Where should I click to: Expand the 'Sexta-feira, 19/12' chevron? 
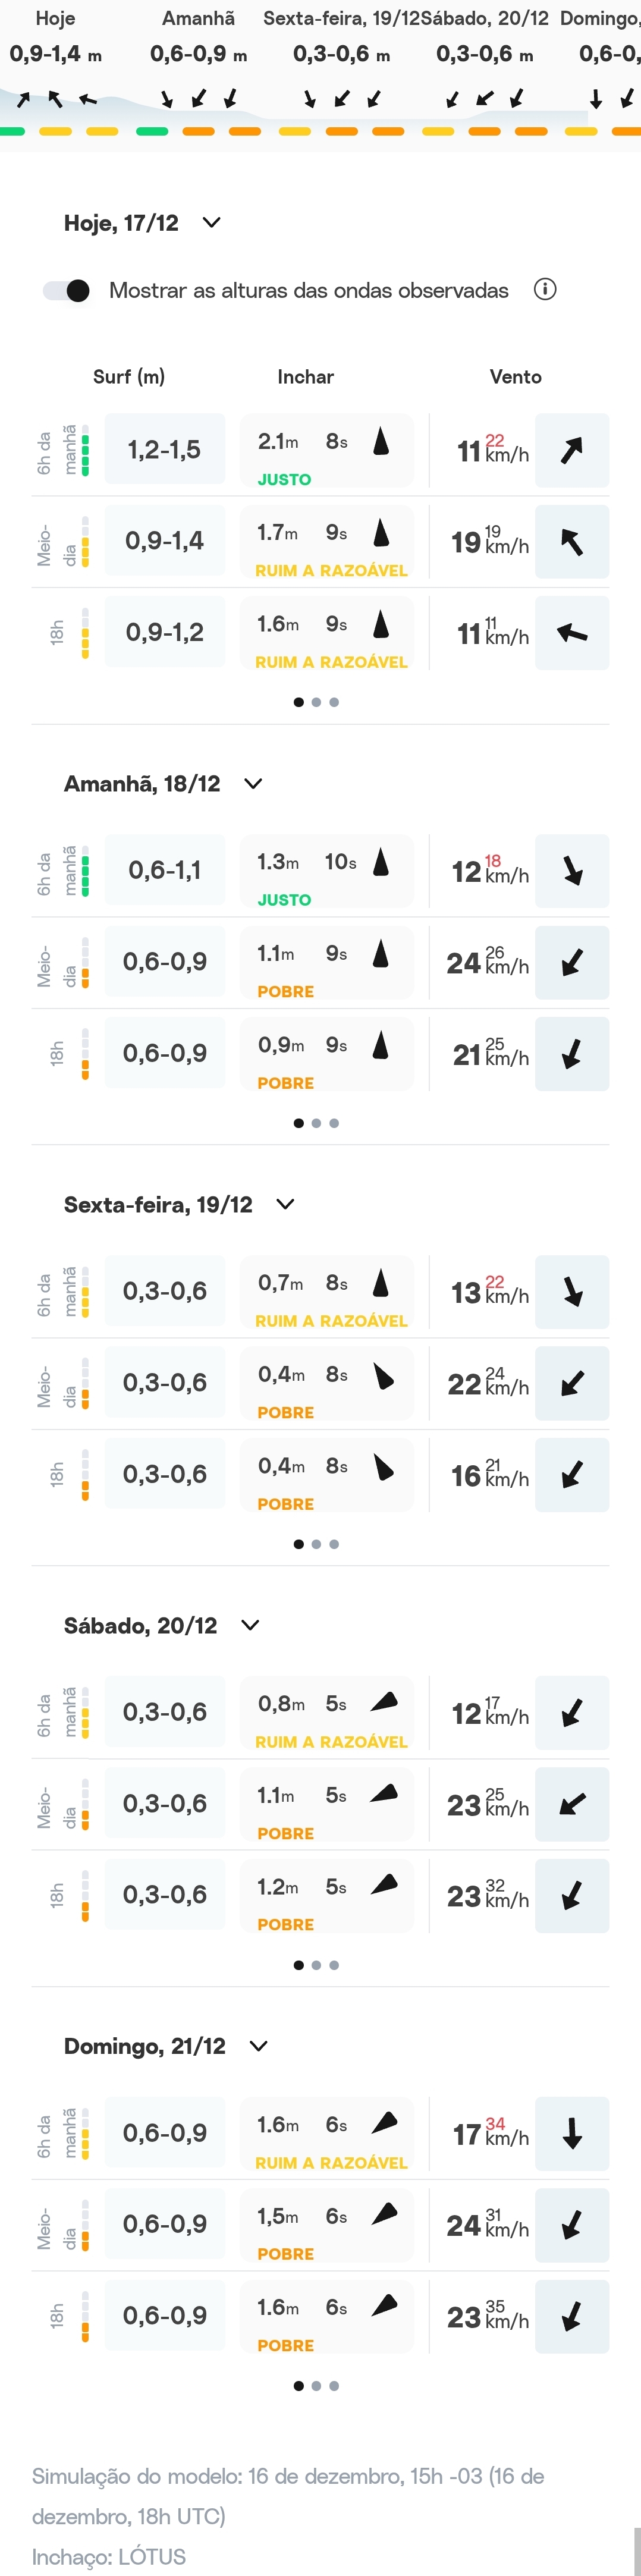pos(285,1204)
